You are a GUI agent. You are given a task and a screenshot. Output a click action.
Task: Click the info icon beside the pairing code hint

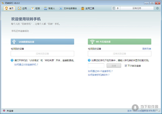(x=89, y=60)
